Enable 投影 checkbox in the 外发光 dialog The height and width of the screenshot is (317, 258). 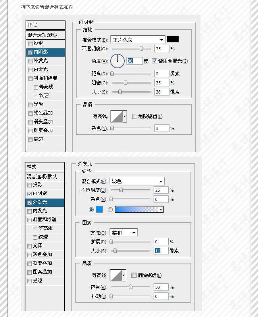pos(29,185)
